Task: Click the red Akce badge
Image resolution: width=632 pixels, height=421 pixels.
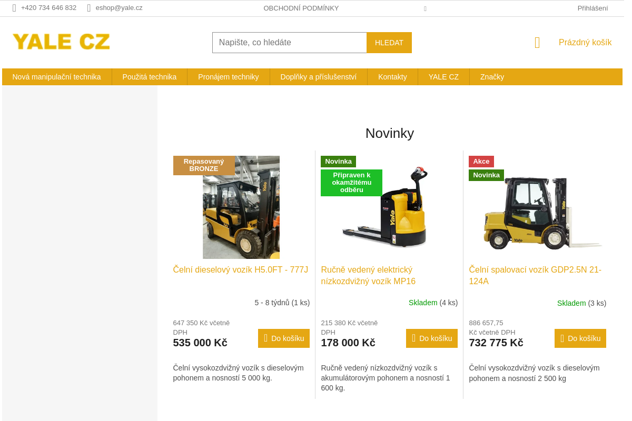Action: [481, 162]
